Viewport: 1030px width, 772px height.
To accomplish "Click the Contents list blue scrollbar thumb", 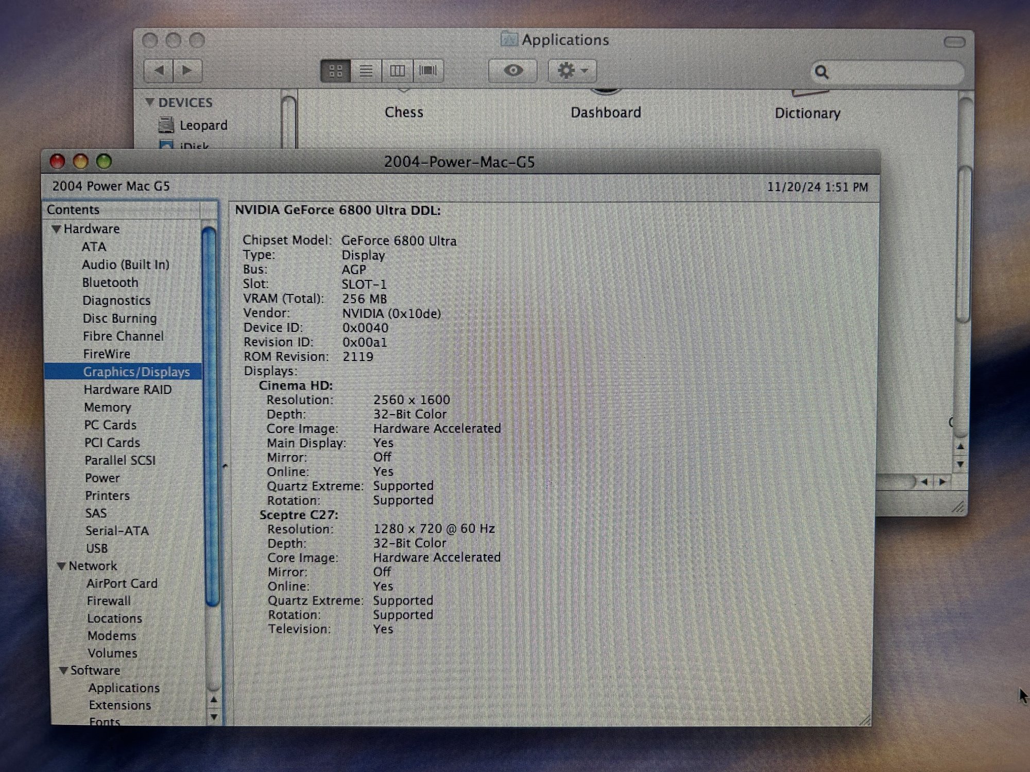I will click(x=210, y=412).
